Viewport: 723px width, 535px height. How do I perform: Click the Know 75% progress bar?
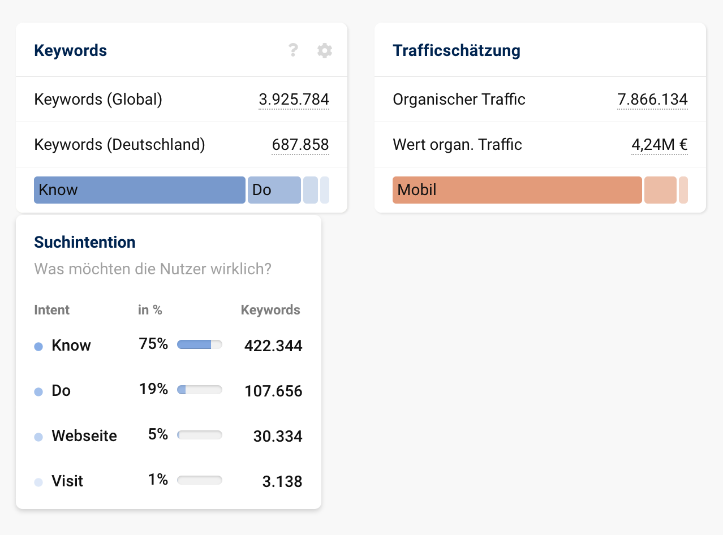[200, 344]
